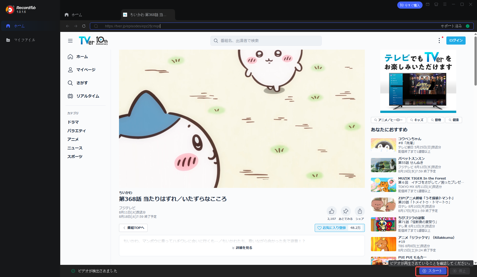
Task: Go forward with the forward arrow
Action: point(76,26)
